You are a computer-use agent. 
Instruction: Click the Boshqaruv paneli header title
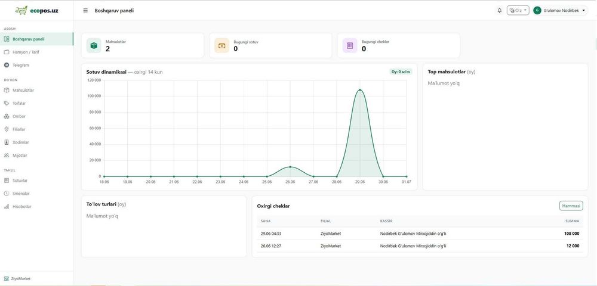114,11
